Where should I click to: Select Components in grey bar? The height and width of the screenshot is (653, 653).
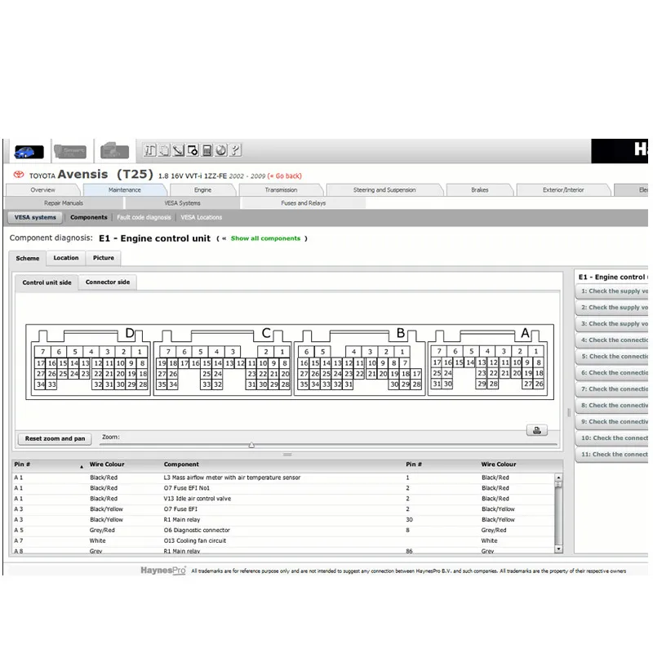tap(89, 217)
